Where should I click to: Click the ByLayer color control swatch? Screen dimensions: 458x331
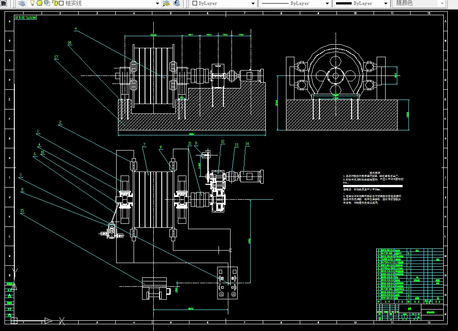195,3
